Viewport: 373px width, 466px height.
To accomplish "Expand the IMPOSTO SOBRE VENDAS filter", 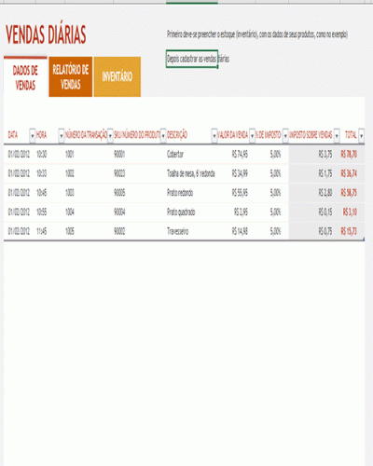I will click(337, 135).
